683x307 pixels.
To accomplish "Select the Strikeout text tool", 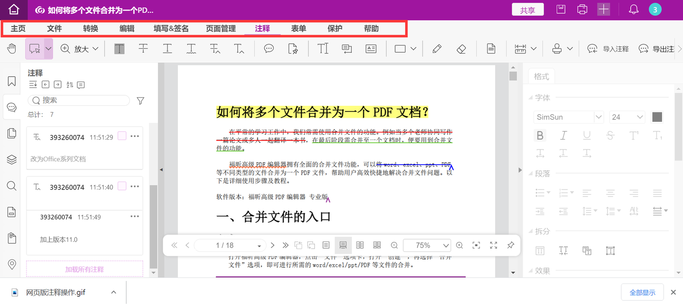I will (x=143, y=48).
